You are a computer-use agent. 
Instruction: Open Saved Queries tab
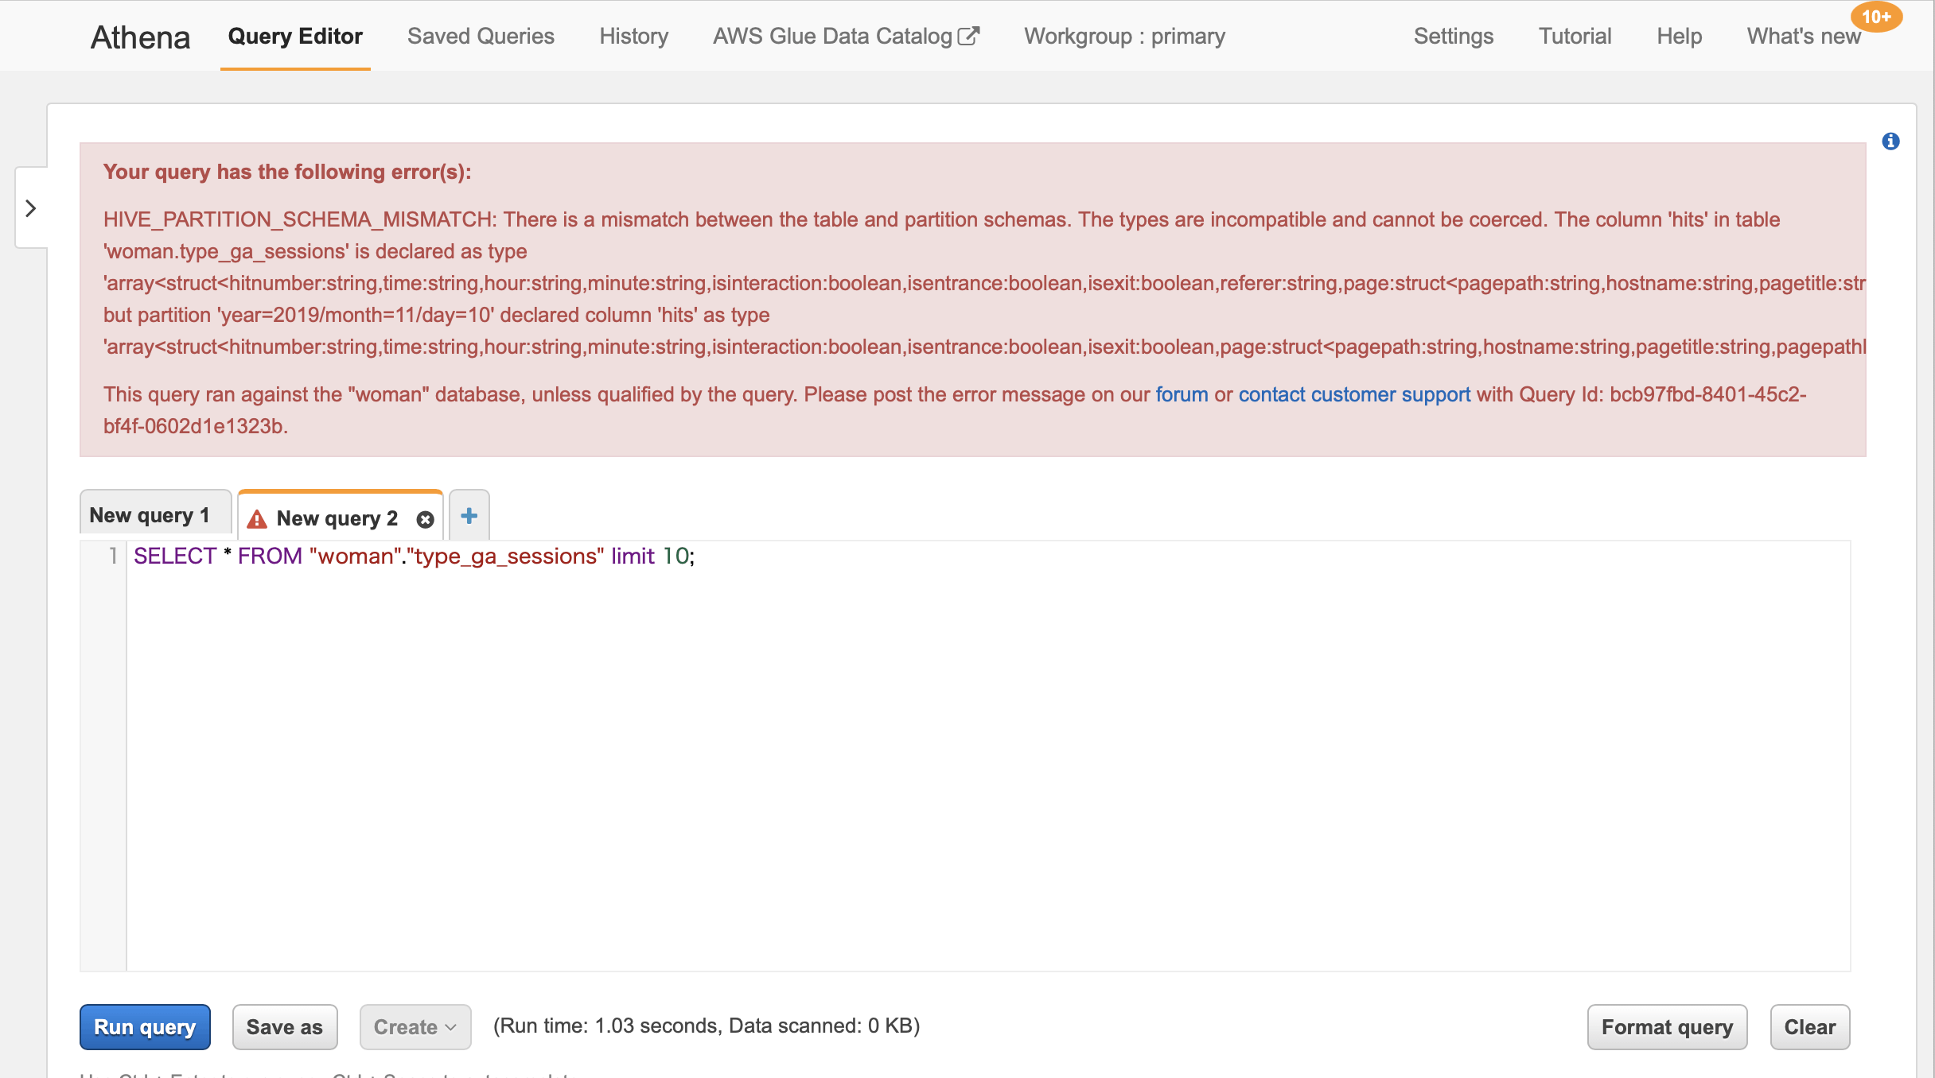click(481, 37)
